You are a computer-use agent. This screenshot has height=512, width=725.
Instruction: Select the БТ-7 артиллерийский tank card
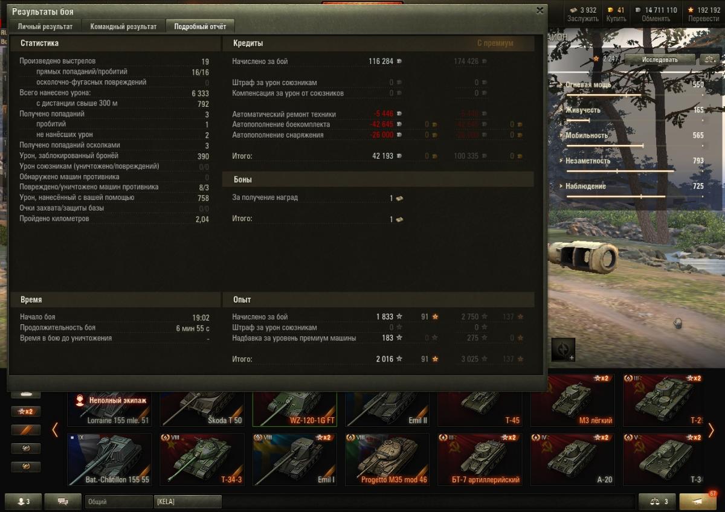[x=480, y=459]
